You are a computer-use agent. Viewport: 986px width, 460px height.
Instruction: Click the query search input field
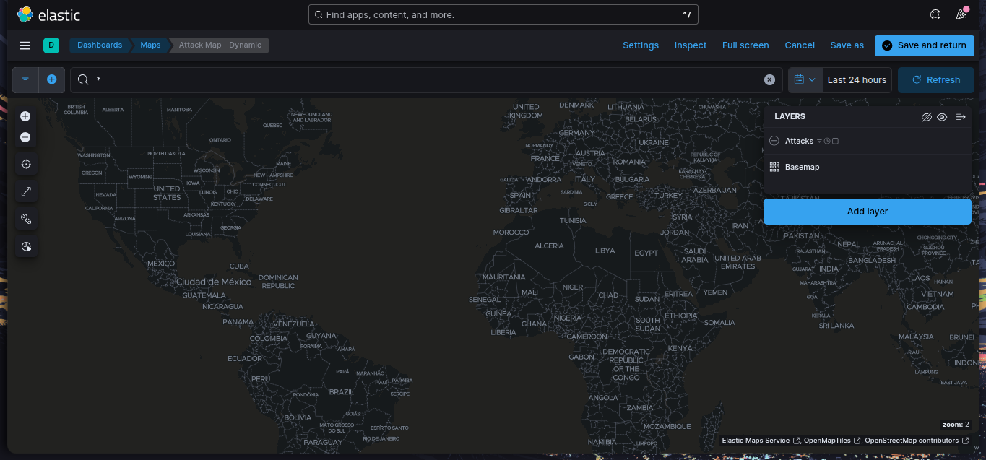coord(426,80)
